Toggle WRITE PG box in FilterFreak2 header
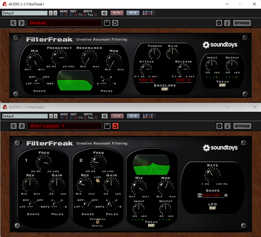261x237 pixels. click(85, 118)
